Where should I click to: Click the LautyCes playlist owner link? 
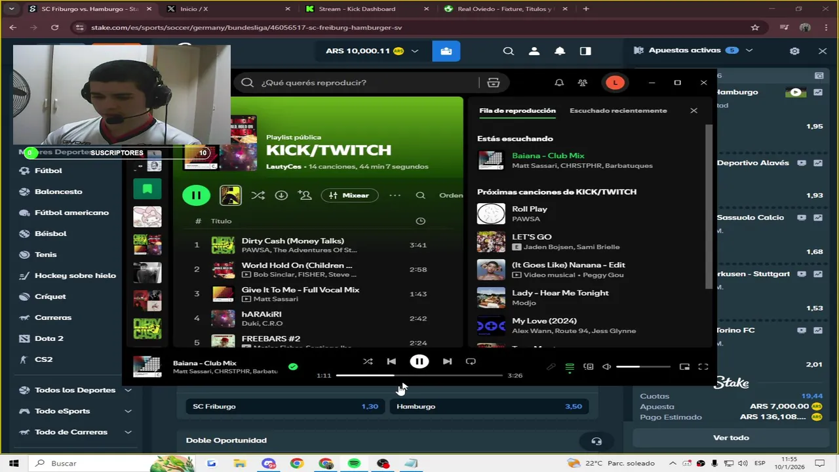[284, 167]
